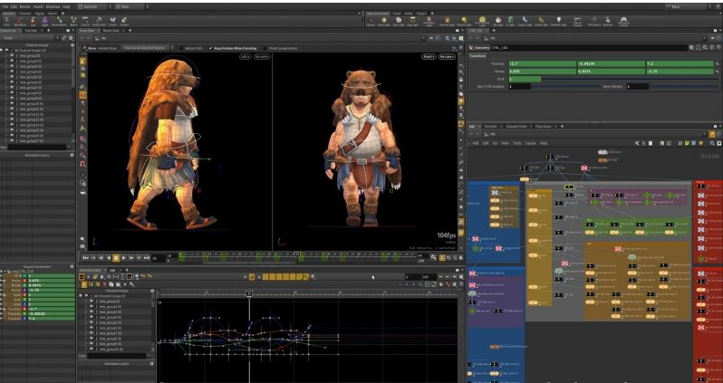The image size is (723, 383).
Task: Open the Front view dropdown in viewport
Action: click(429, 57)
